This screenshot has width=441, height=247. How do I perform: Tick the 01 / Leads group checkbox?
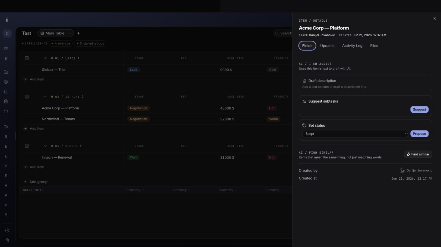[27, 58]
